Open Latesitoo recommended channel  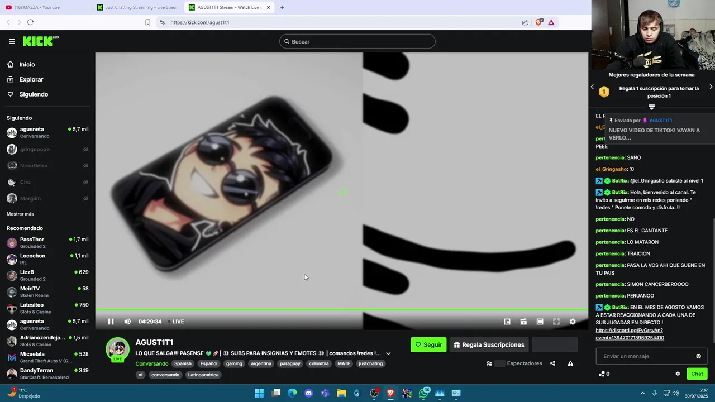click(x=47, y=308)
